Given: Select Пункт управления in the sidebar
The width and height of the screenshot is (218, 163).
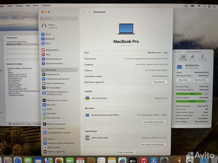Looking at the screenshot, I should point(53,83).
